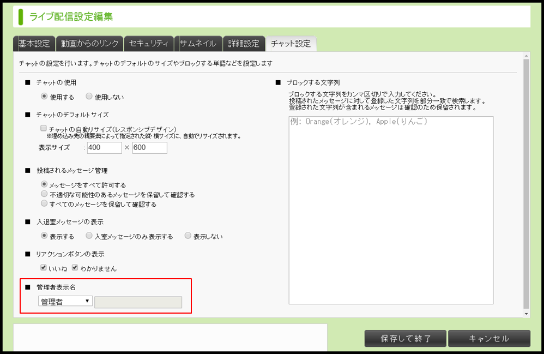Screen dimensions: 544x354
Task: Click the blocked strings text area
Action: tap(391, 211)
